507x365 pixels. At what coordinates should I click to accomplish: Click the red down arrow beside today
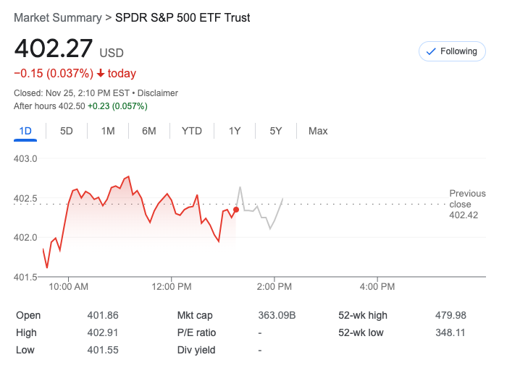click(x=100, y=74)
